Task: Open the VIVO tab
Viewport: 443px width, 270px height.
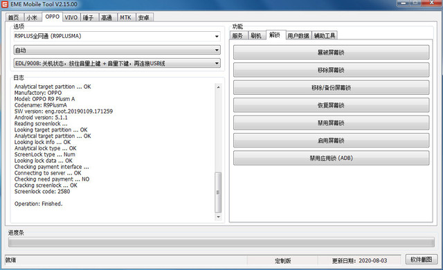Action: point(71,17)
